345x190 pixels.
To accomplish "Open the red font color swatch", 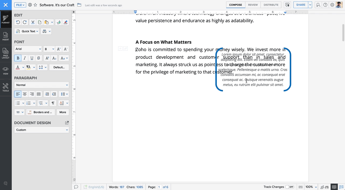I will coord(18,67).
